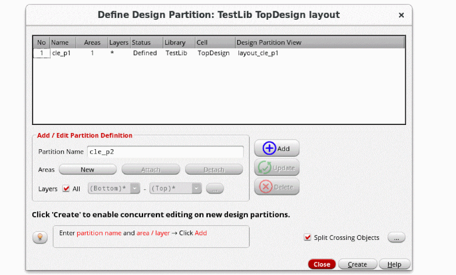Image resolution: width=456 pixels, height=275 pixels.
Task: Open layer selection ellipsis button
Action: (x=215, y=189)
